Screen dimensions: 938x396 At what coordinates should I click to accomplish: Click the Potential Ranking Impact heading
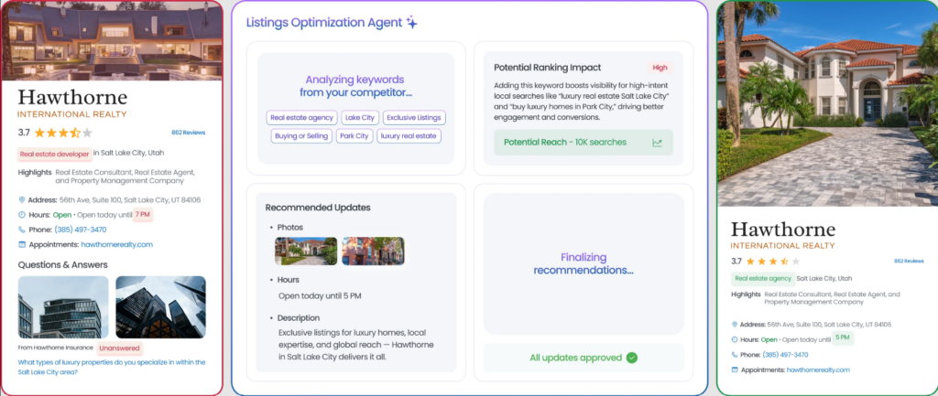click(x=548, y=68)
